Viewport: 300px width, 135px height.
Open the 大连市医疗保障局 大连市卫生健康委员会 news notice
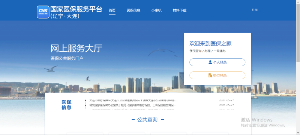(133, 100)
